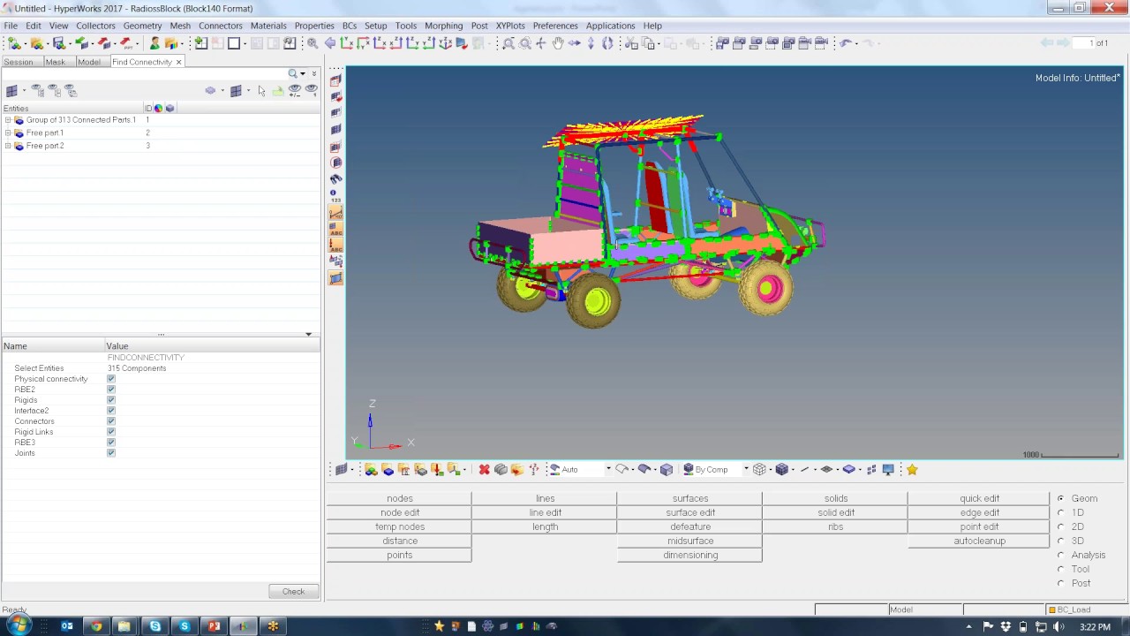Click the monitor display icon in bottom toolbar

[888, 469]
